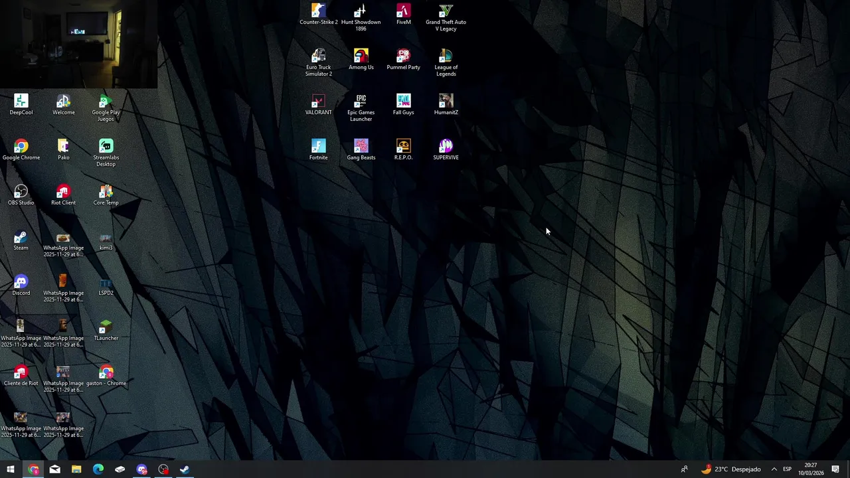Image resolution: width=850 pixels, height=478 pixels.
Task: Open File Explorer from the taskbar
Action: click(76, 469)
